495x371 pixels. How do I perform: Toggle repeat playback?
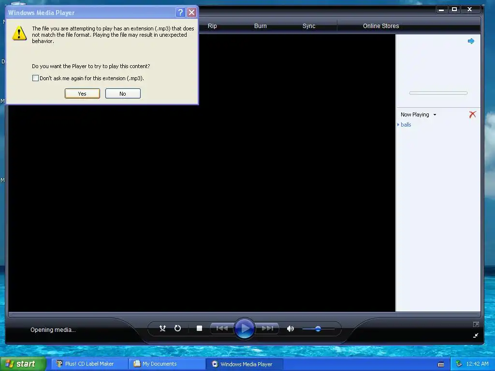(178, 328)
